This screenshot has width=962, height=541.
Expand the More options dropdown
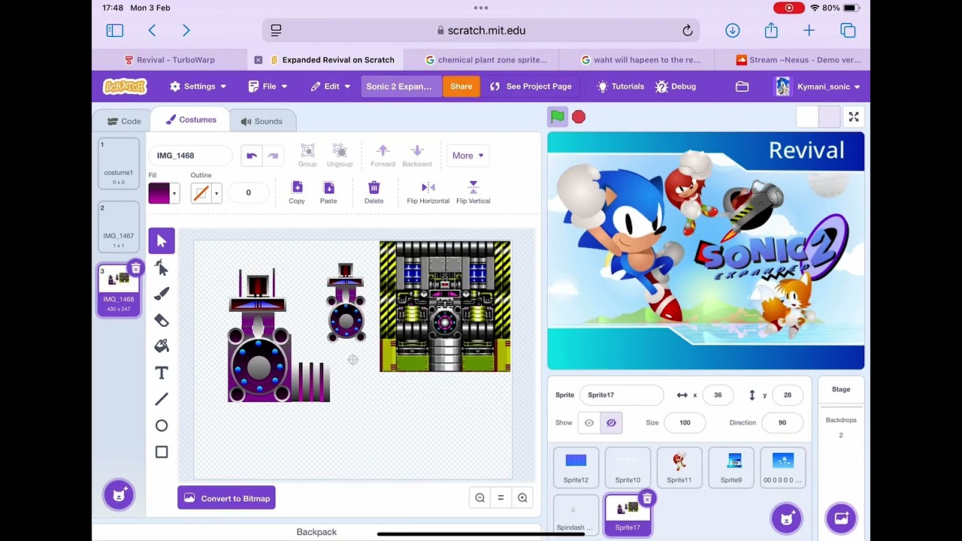click(467, 156)
